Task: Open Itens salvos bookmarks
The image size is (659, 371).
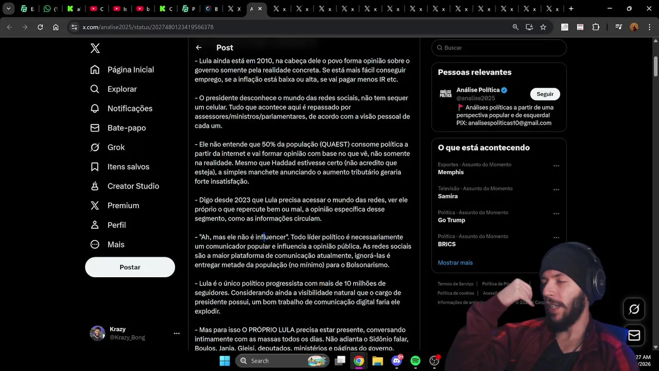Action: [x=119, y=167]
